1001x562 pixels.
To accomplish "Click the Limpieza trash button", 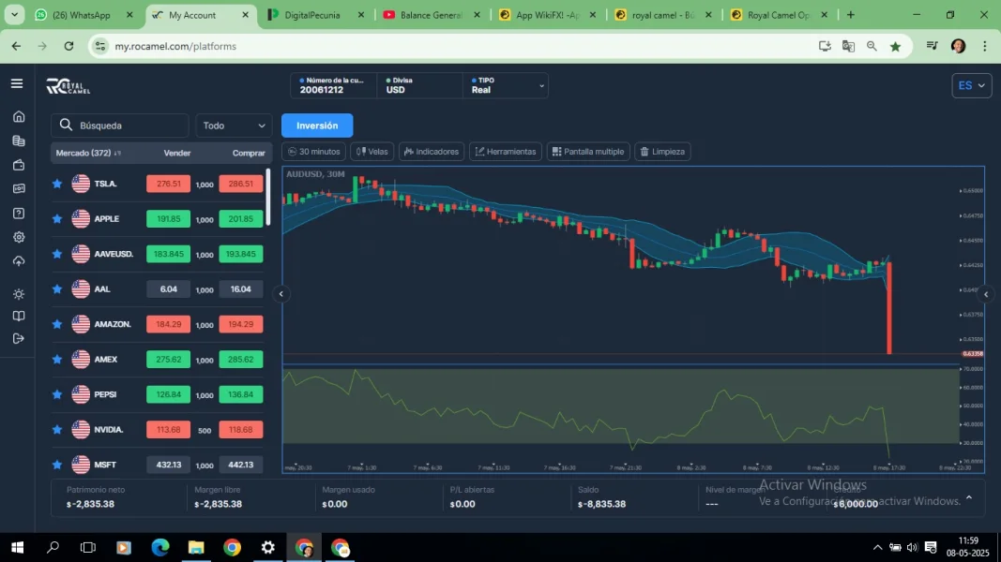I will [662, 152].
